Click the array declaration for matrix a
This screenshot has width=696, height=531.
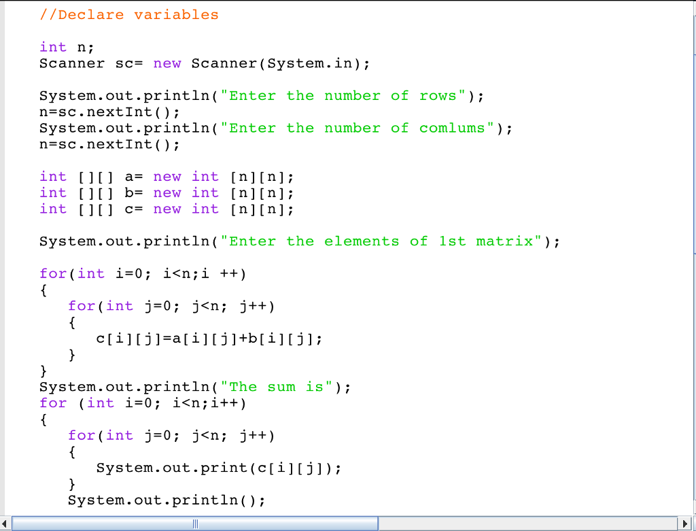click(167, 176)
